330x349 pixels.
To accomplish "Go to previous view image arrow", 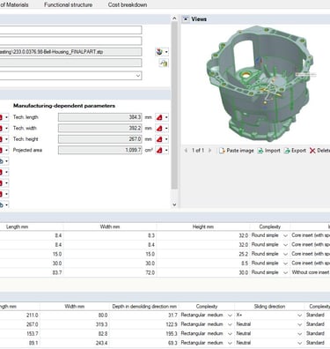I will 186,151.
